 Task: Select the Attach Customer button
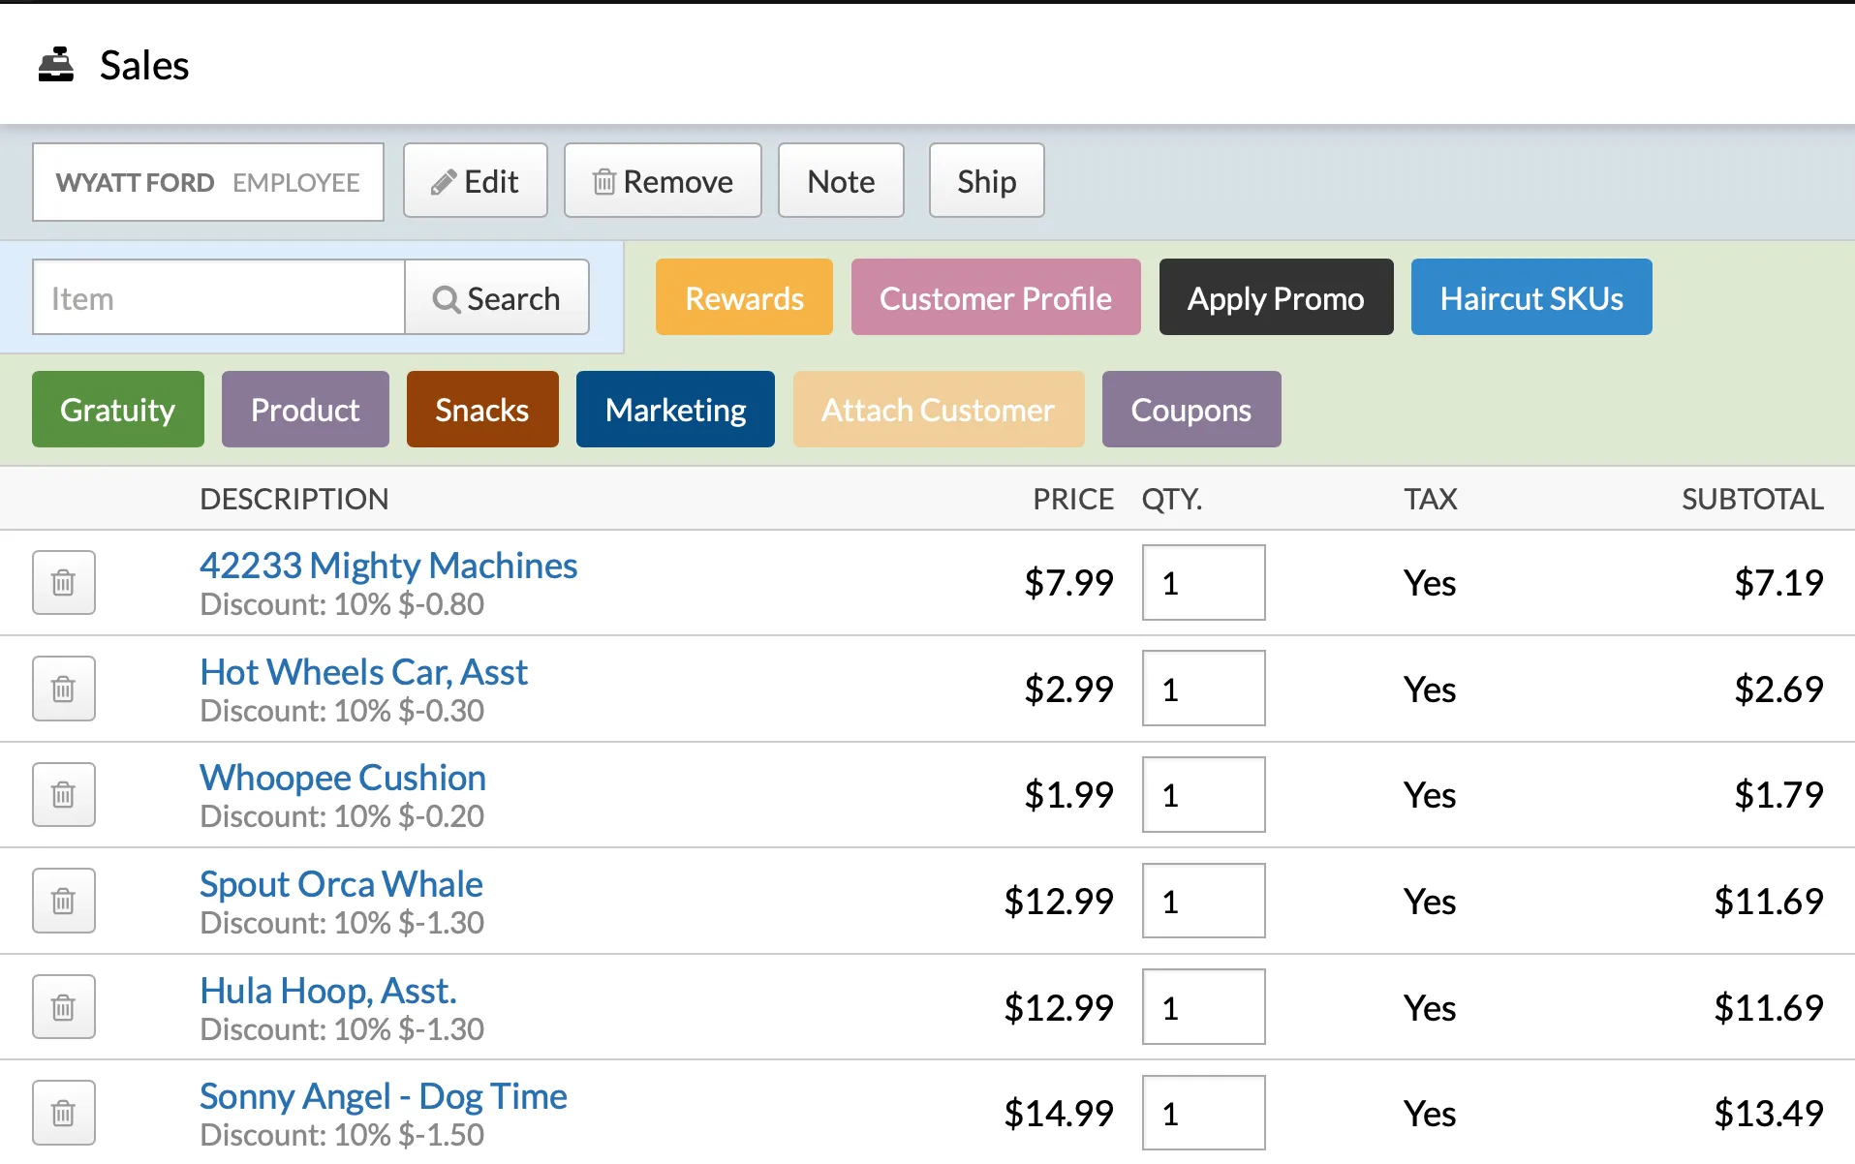(x=939, y=410)
